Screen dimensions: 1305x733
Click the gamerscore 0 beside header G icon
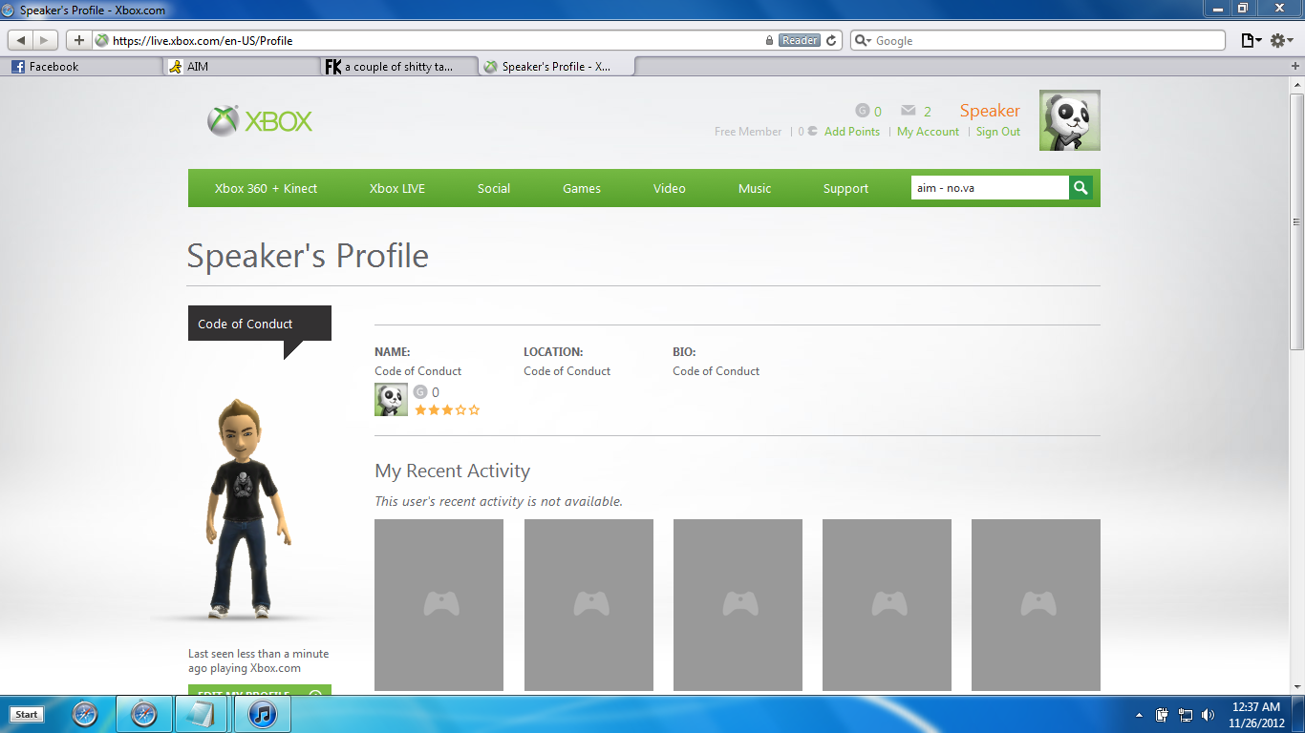click(878, 112)
